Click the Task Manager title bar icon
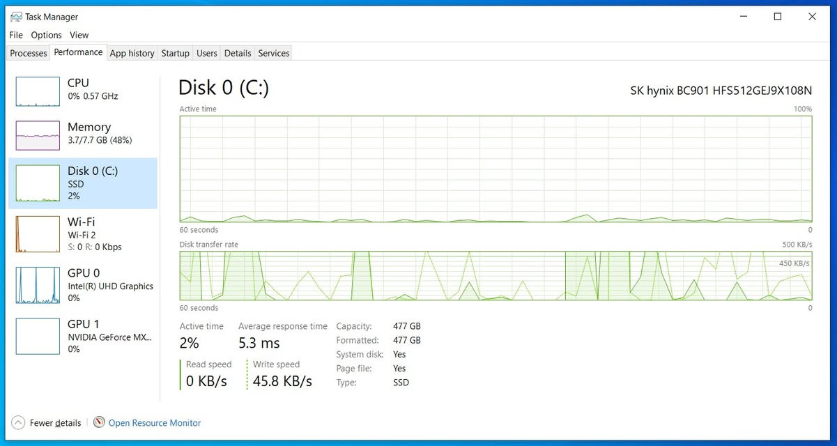The image size is (837, 446). pyautogui.click(x=16, y=17)
